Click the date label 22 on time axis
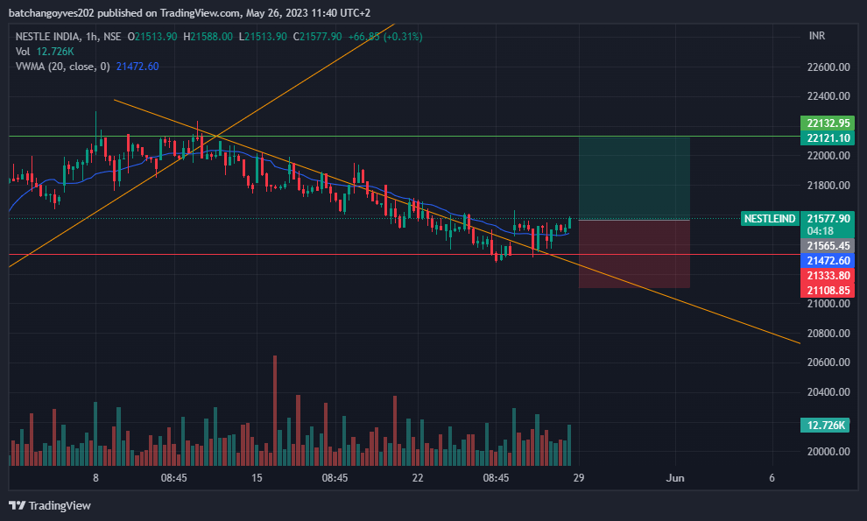This screenshot has height=521, width=867. pyautogui.click(x=418, y=478)
